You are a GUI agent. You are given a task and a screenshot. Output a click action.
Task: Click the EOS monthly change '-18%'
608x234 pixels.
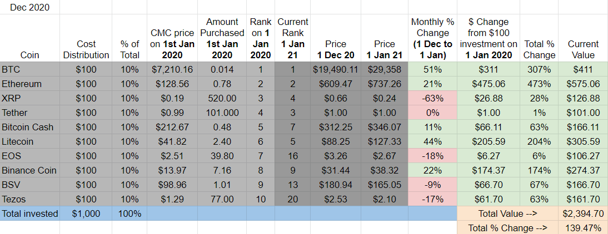click(x=433, y=156)
